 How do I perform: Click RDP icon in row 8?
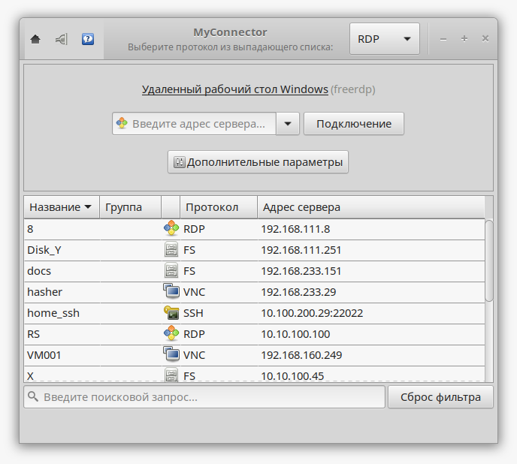tap(171, 228)
